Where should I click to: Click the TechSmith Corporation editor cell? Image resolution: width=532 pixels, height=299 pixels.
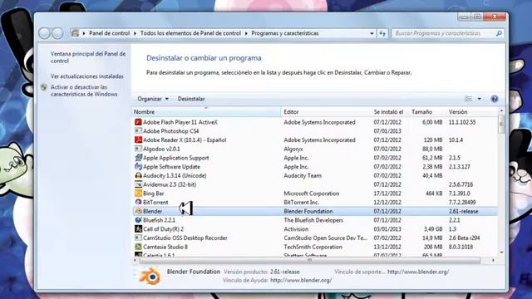tap(313, 247)
